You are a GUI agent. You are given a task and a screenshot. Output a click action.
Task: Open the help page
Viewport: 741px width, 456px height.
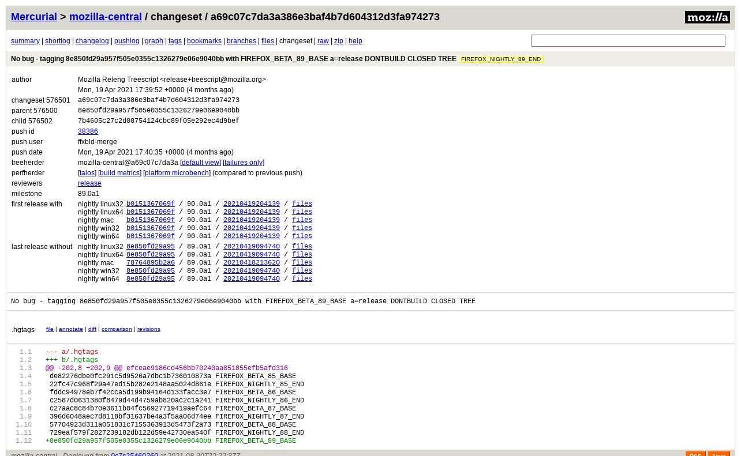(355, 41)
